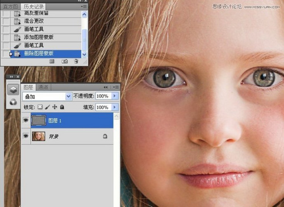Open the Layers panel options menu
This screenshot has height=207, width=284.
(x=116, y=87)
